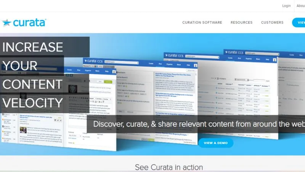The image size is (305, 172).
Task: Open the Resources menu
Action: coord(241,23)
